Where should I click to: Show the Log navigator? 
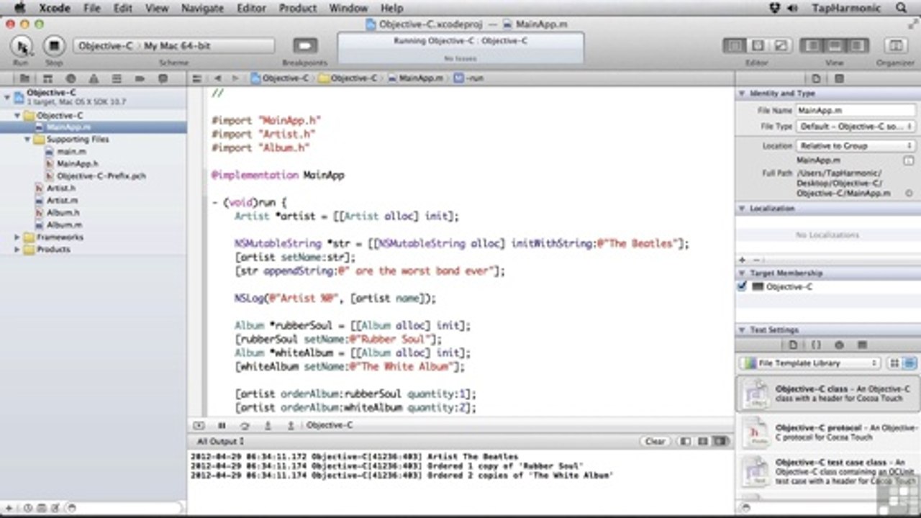pyautogui.click(x=163, y=78)
